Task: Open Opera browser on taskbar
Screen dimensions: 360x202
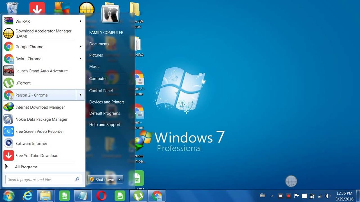Action: pos(101,196)
